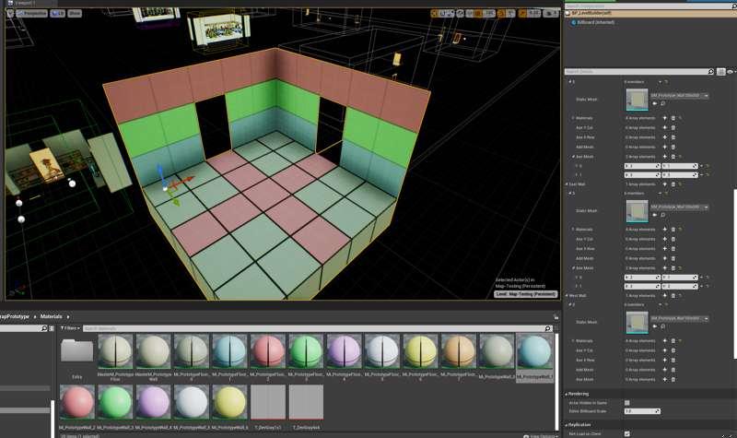This screenshot has width=737, height=438.
Task: Open the Perspective view mode menu
Action: (31, 13)
